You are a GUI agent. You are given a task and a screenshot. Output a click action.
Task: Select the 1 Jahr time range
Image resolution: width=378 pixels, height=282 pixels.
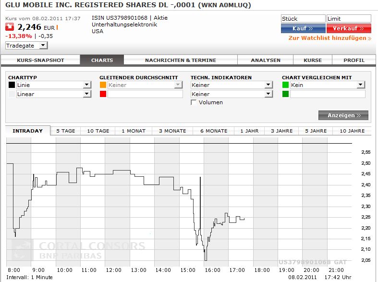click(249, 131)
